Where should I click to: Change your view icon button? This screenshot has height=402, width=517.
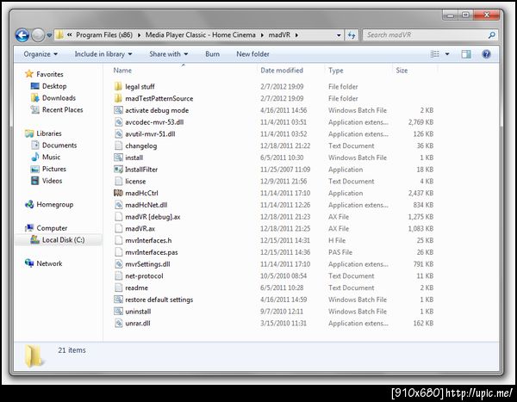435,54
